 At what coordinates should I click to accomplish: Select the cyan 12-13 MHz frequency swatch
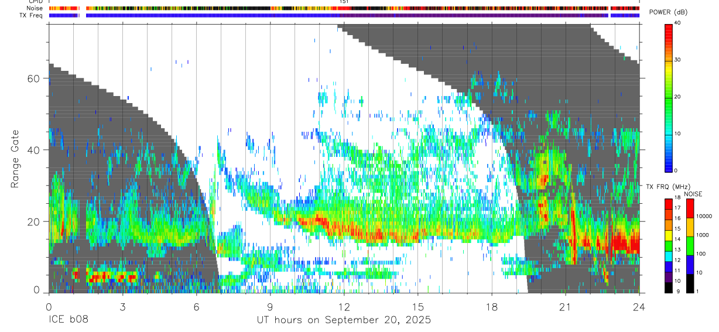coord(668,256)
